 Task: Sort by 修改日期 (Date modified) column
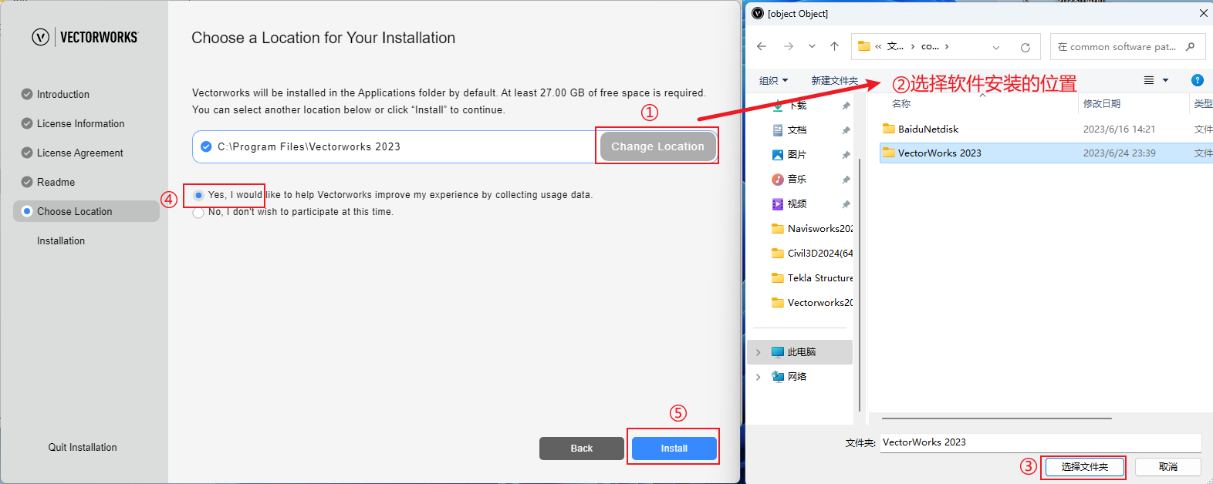1102,103
